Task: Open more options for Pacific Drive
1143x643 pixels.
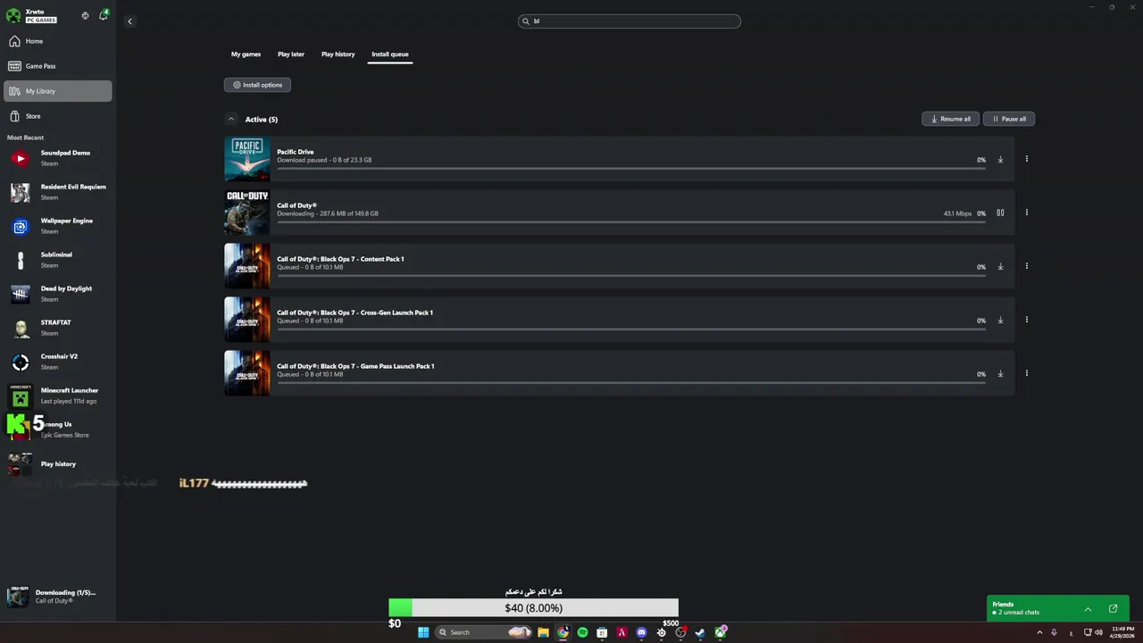Action: pos(1026,159)
